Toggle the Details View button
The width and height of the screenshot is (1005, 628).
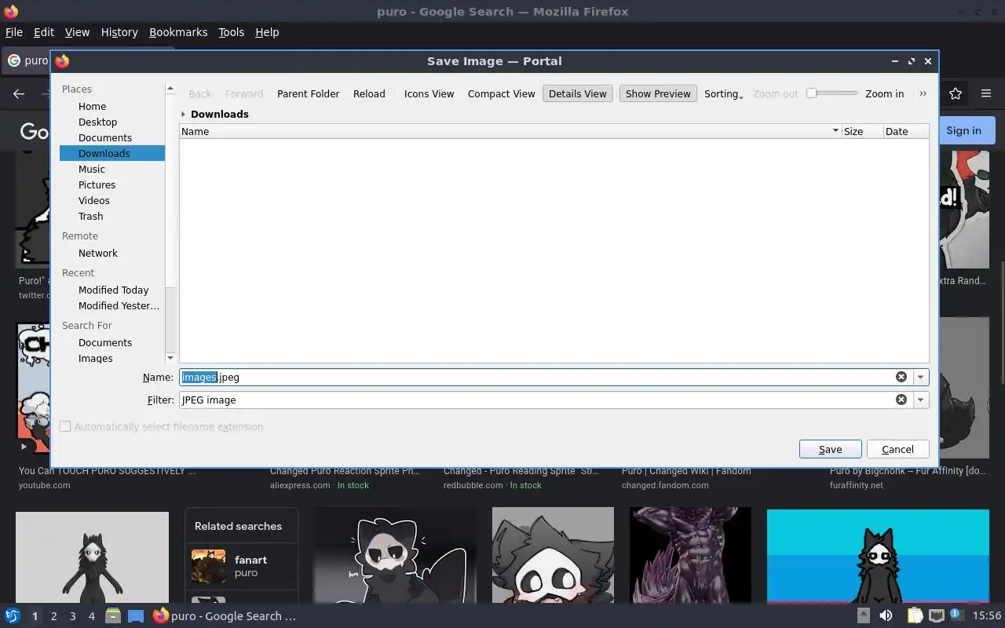point(577,93)
